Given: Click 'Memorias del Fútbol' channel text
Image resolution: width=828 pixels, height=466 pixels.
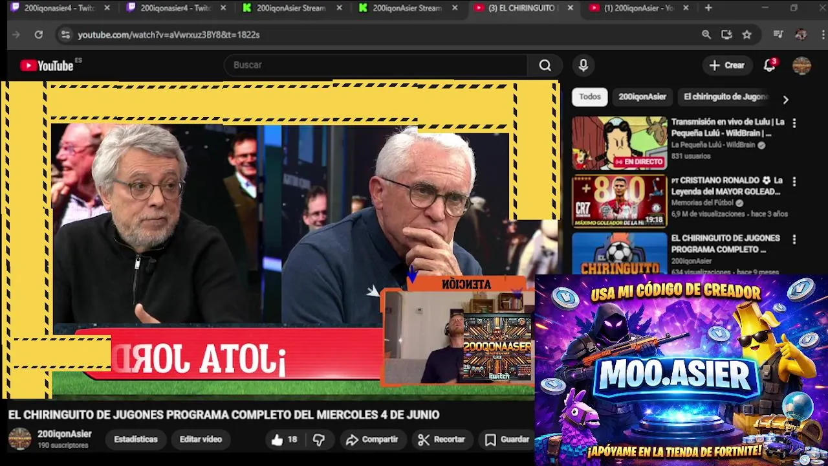Looking at the screenshot, I should point(703,203).
